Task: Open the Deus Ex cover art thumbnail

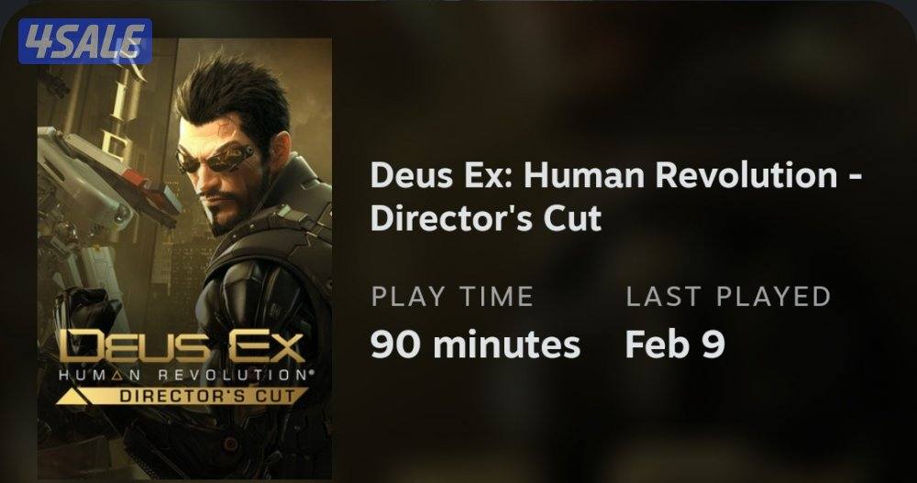Action: (185, 258)
